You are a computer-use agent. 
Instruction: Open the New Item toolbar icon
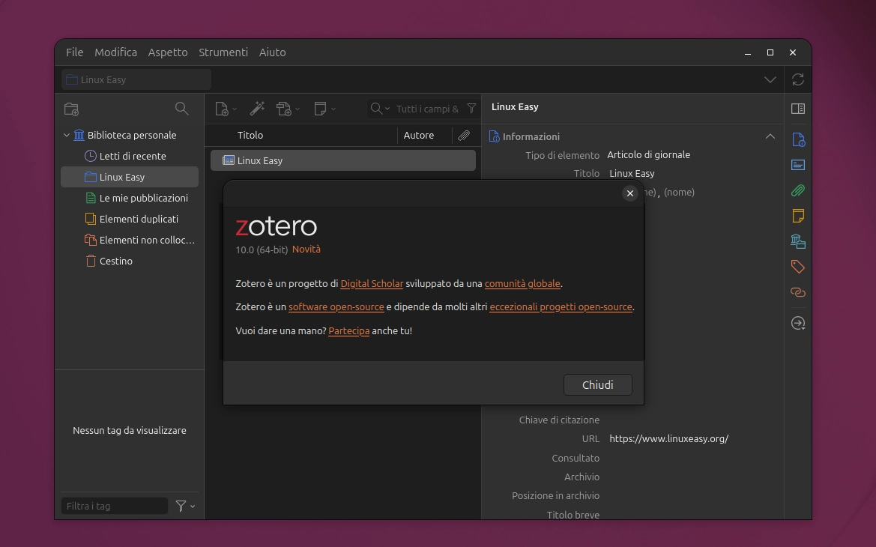pos(226,109)
